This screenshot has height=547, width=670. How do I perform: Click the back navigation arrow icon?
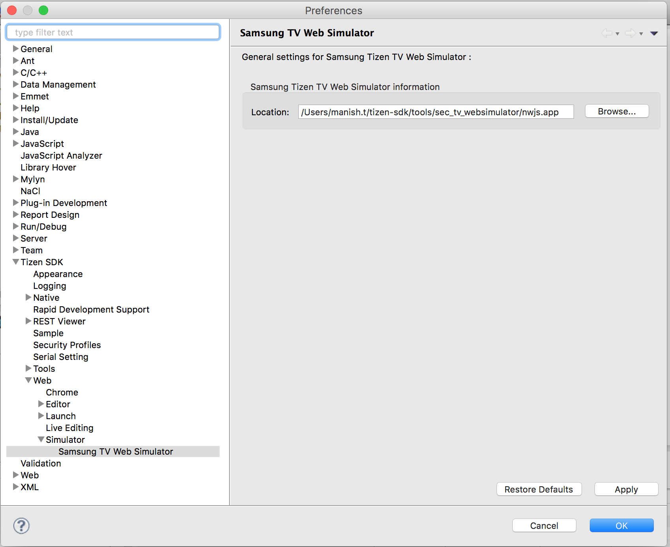(x=607, y=33)
